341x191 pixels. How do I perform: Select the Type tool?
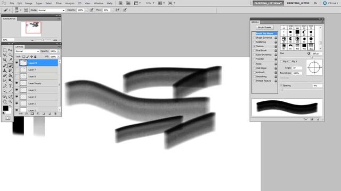(10, 86)
